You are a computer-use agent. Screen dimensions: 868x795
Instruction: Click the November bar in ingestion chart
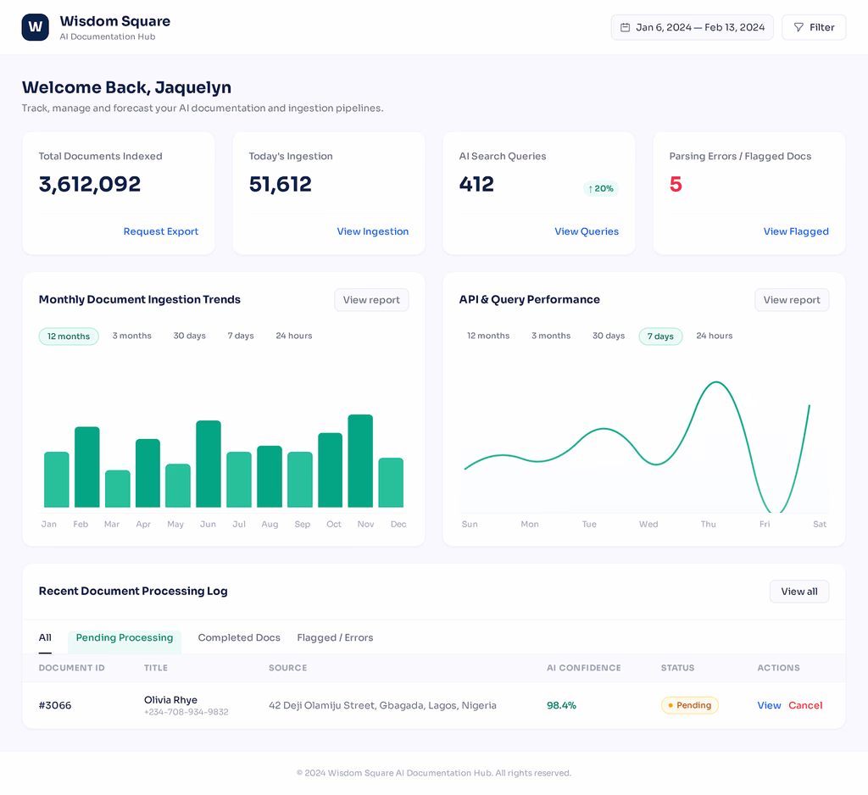coord(360,460)
